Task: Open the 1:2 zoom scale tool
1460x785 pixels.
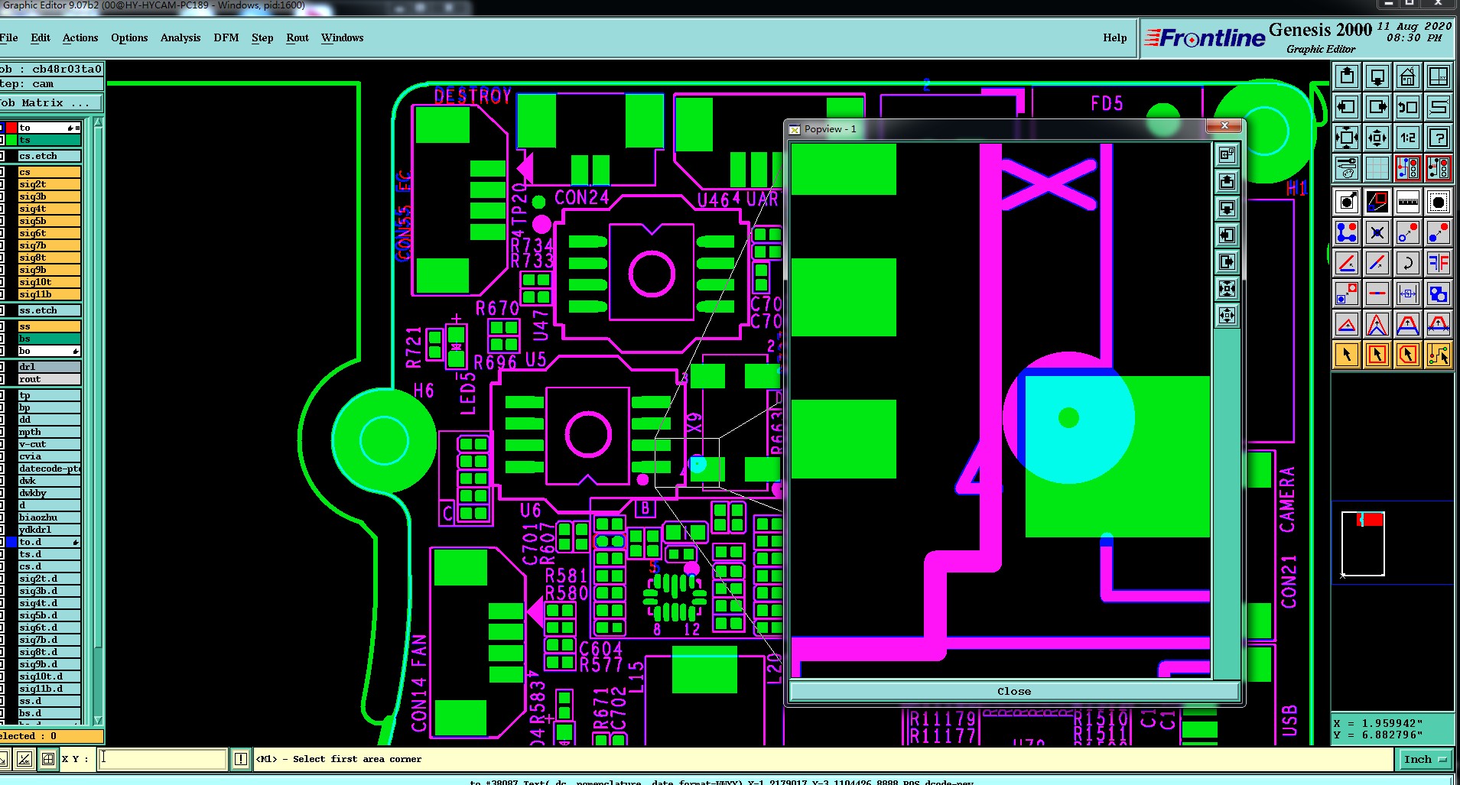Action: click(1407, 138)
